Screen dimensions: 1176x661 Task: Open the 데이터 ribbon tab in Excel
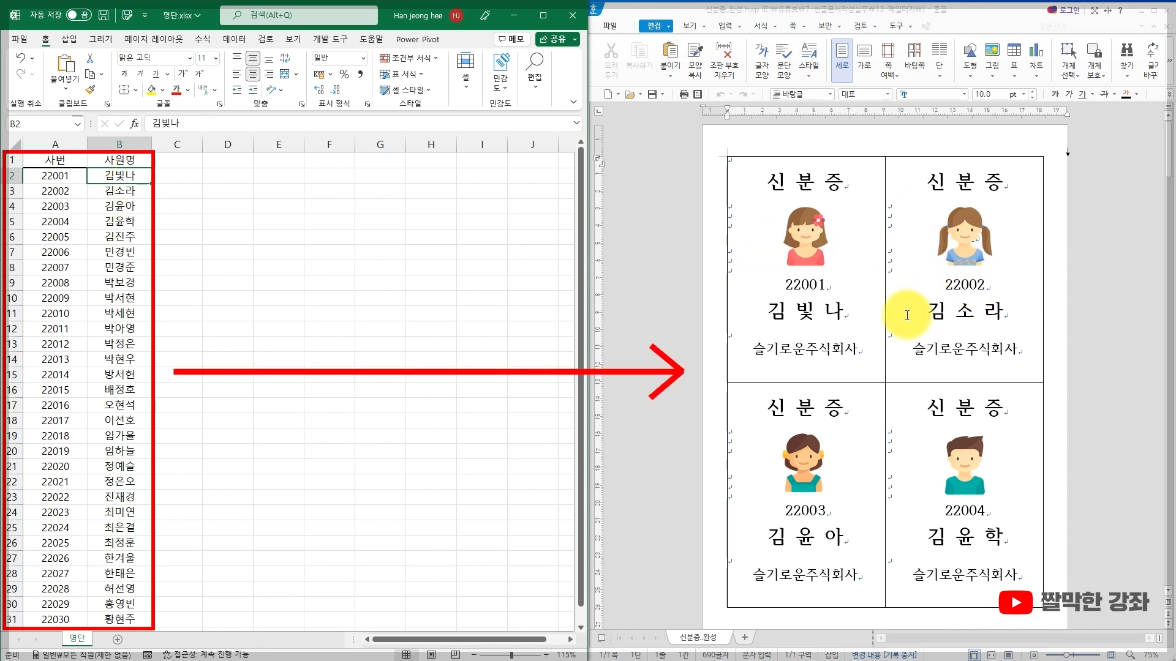click(234, 39)
